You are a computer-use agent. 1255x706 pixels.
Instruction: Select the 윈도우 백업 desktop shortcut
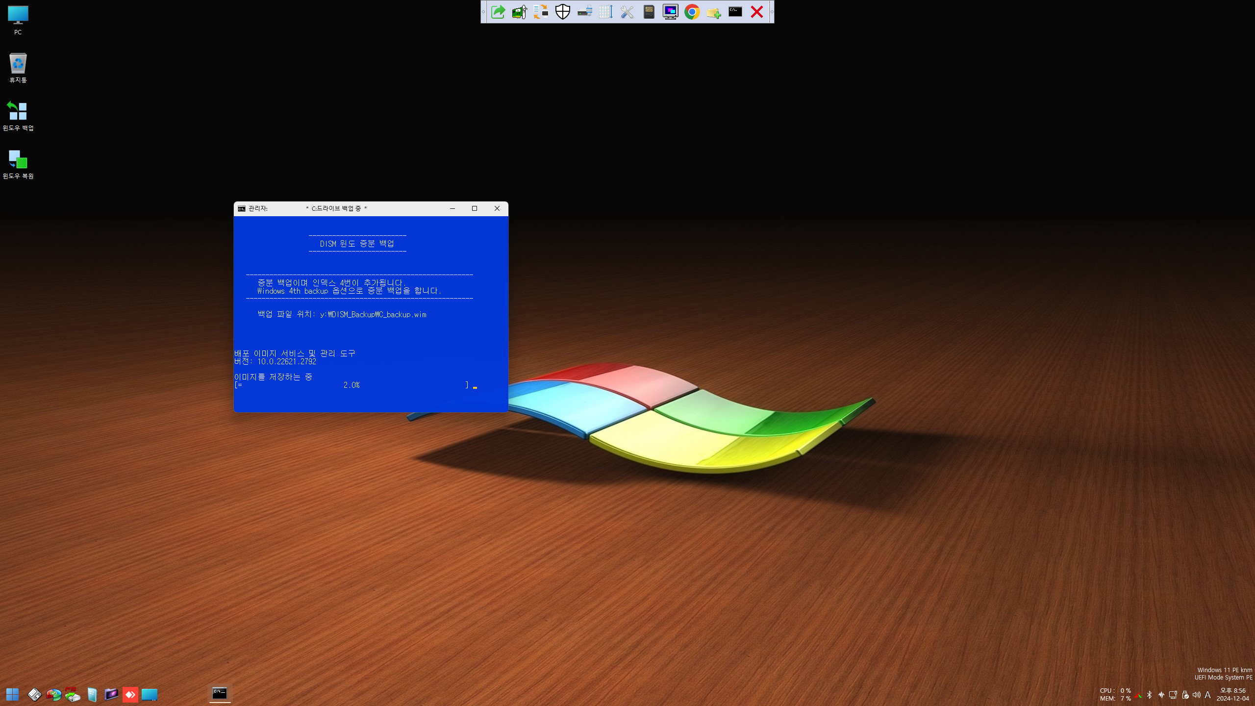pos(18,116)
